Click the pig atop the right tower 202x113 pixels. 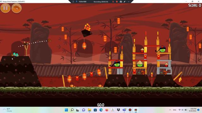tap(163, 49)
